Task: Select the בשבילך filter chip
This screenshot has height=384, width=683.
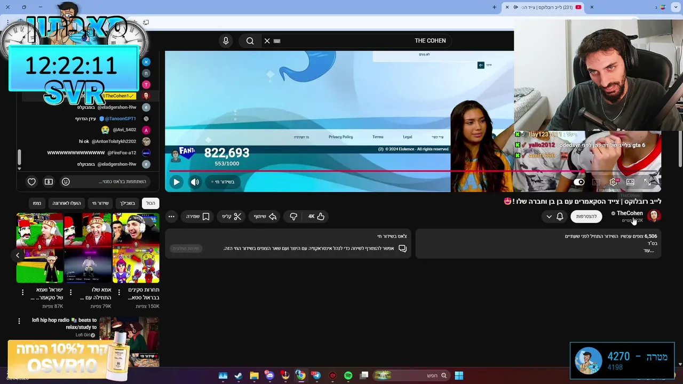Action: coord(128,203)
